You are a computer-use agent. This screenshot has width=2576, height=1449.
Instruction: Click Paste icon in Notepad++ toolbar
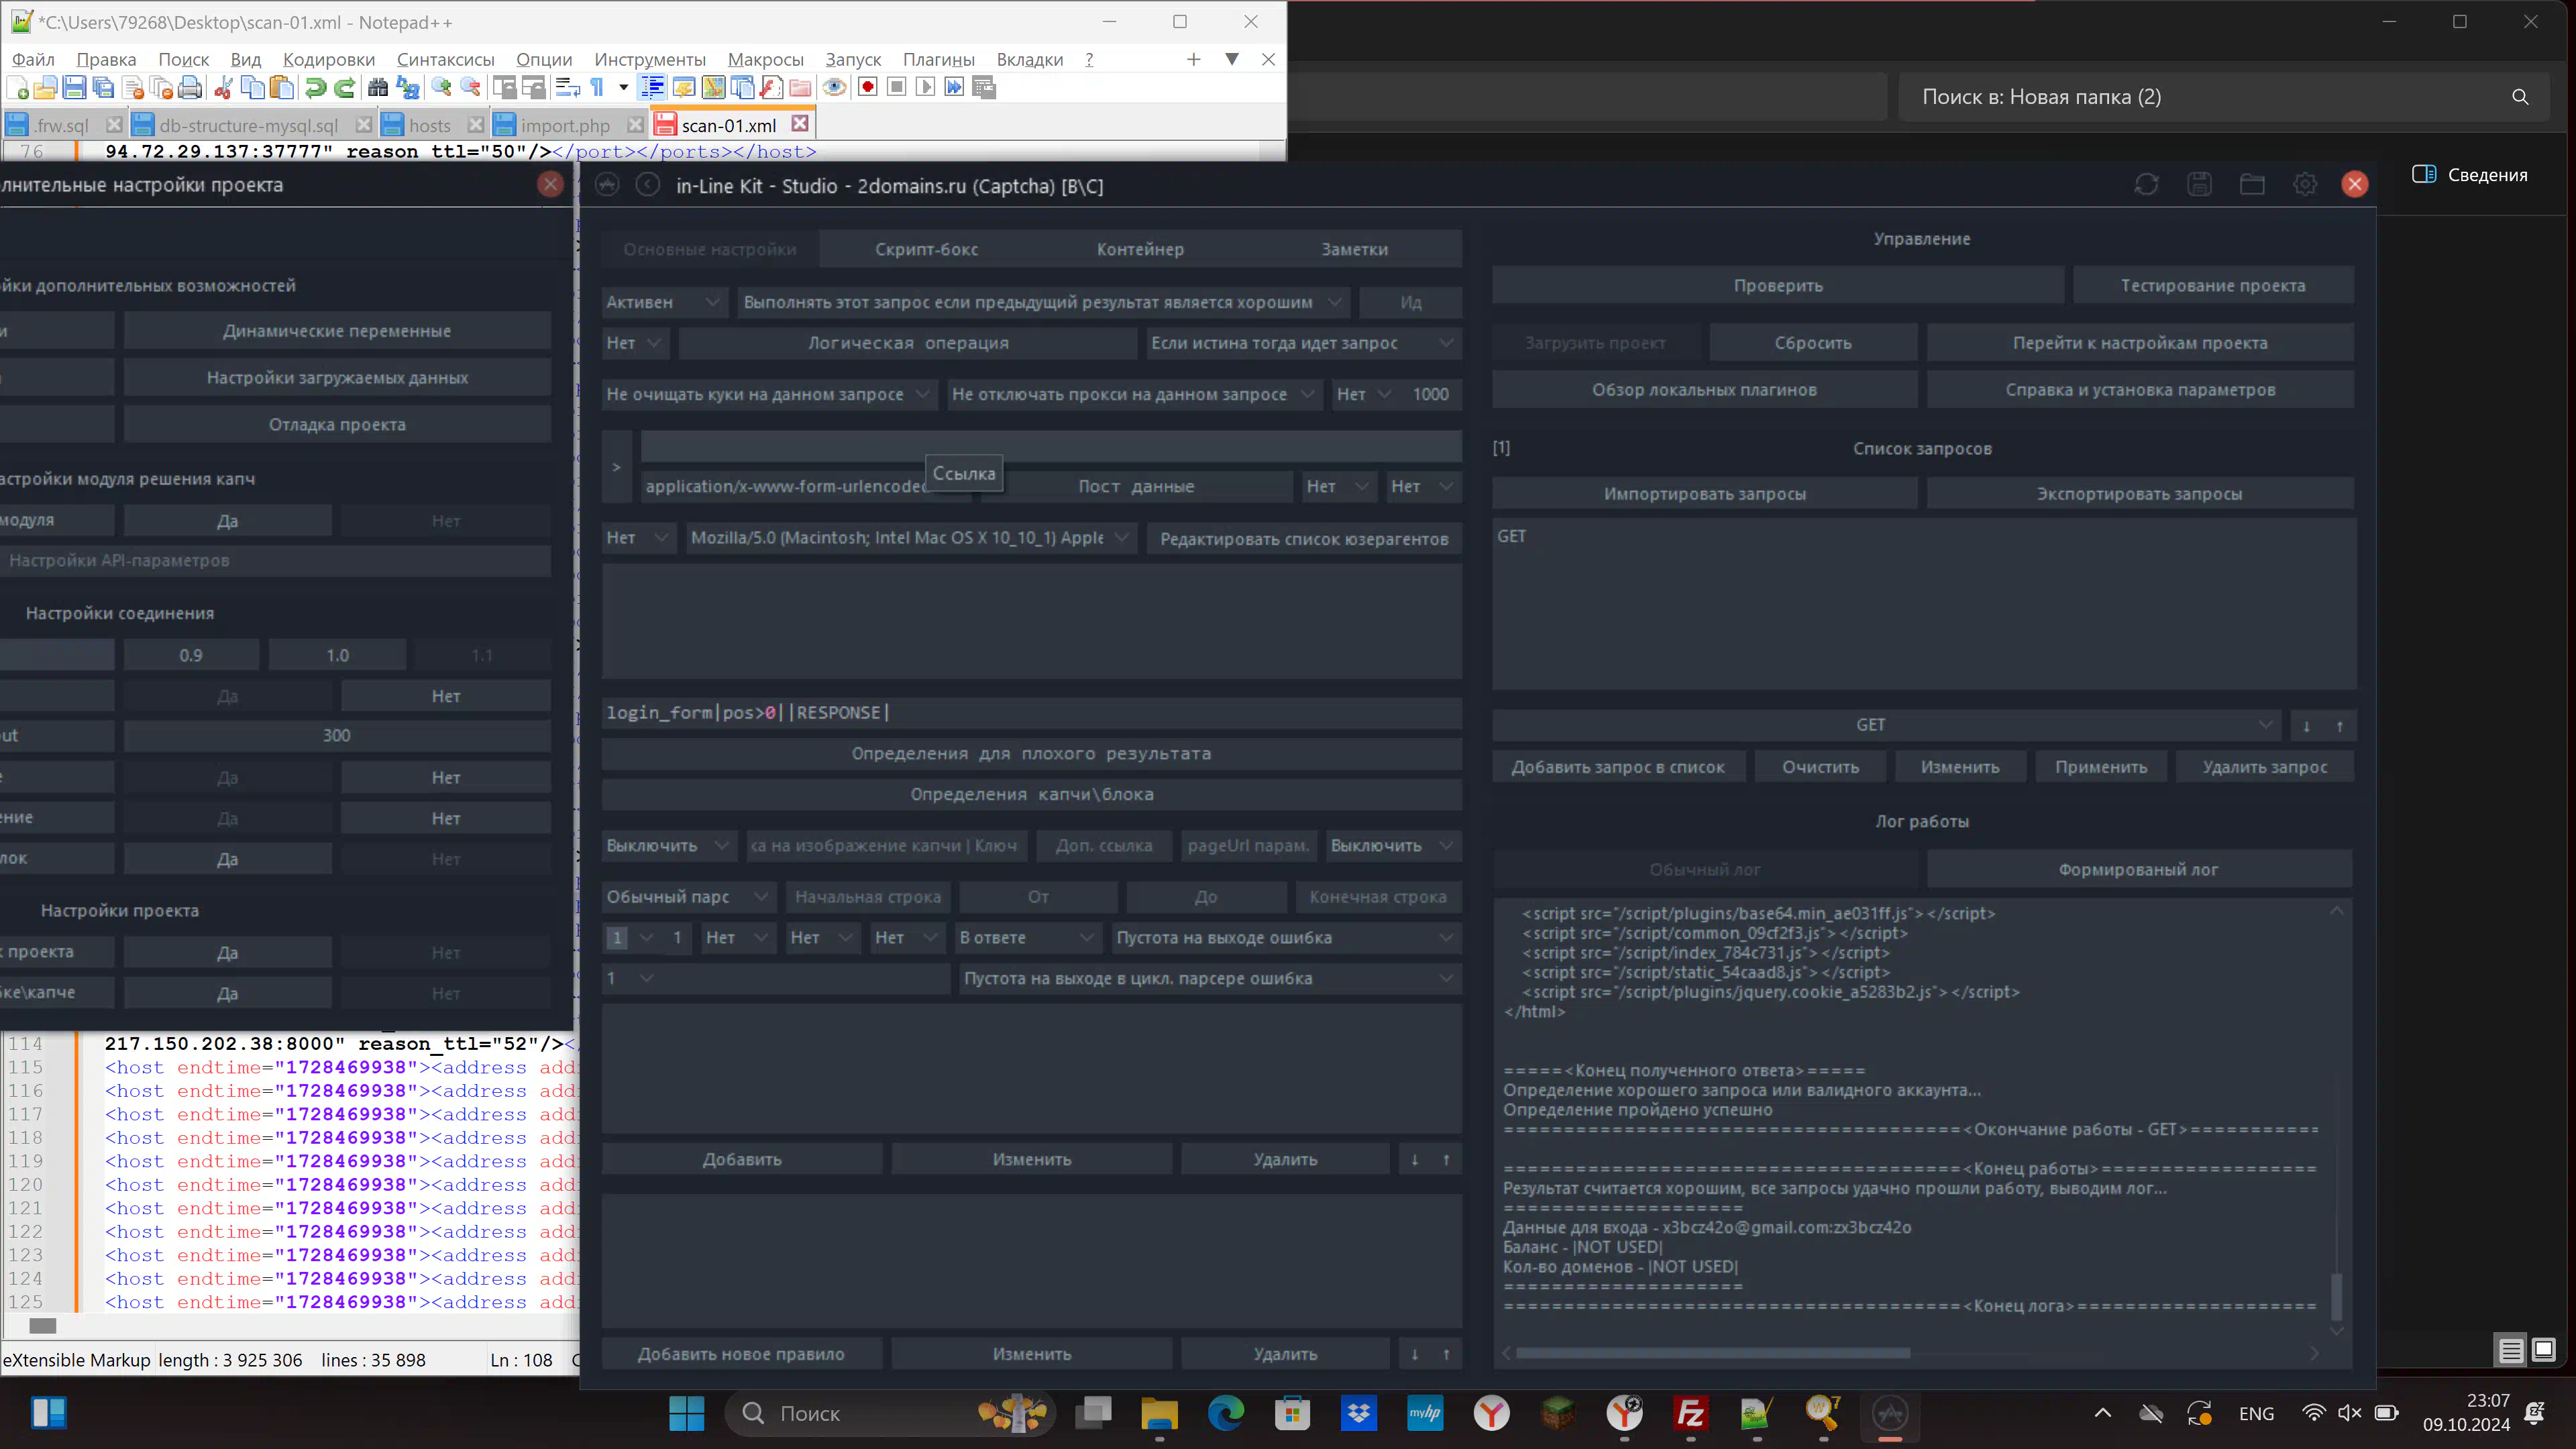(x=282, y=88)
